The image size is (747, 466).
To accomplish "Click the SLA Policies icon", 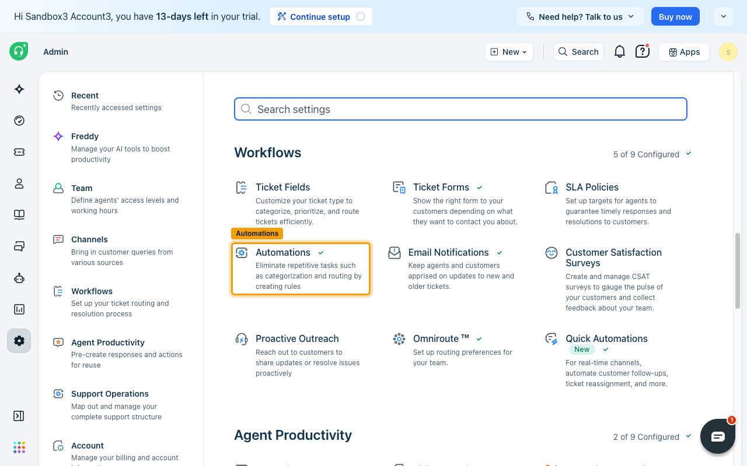I will [551, 188].
